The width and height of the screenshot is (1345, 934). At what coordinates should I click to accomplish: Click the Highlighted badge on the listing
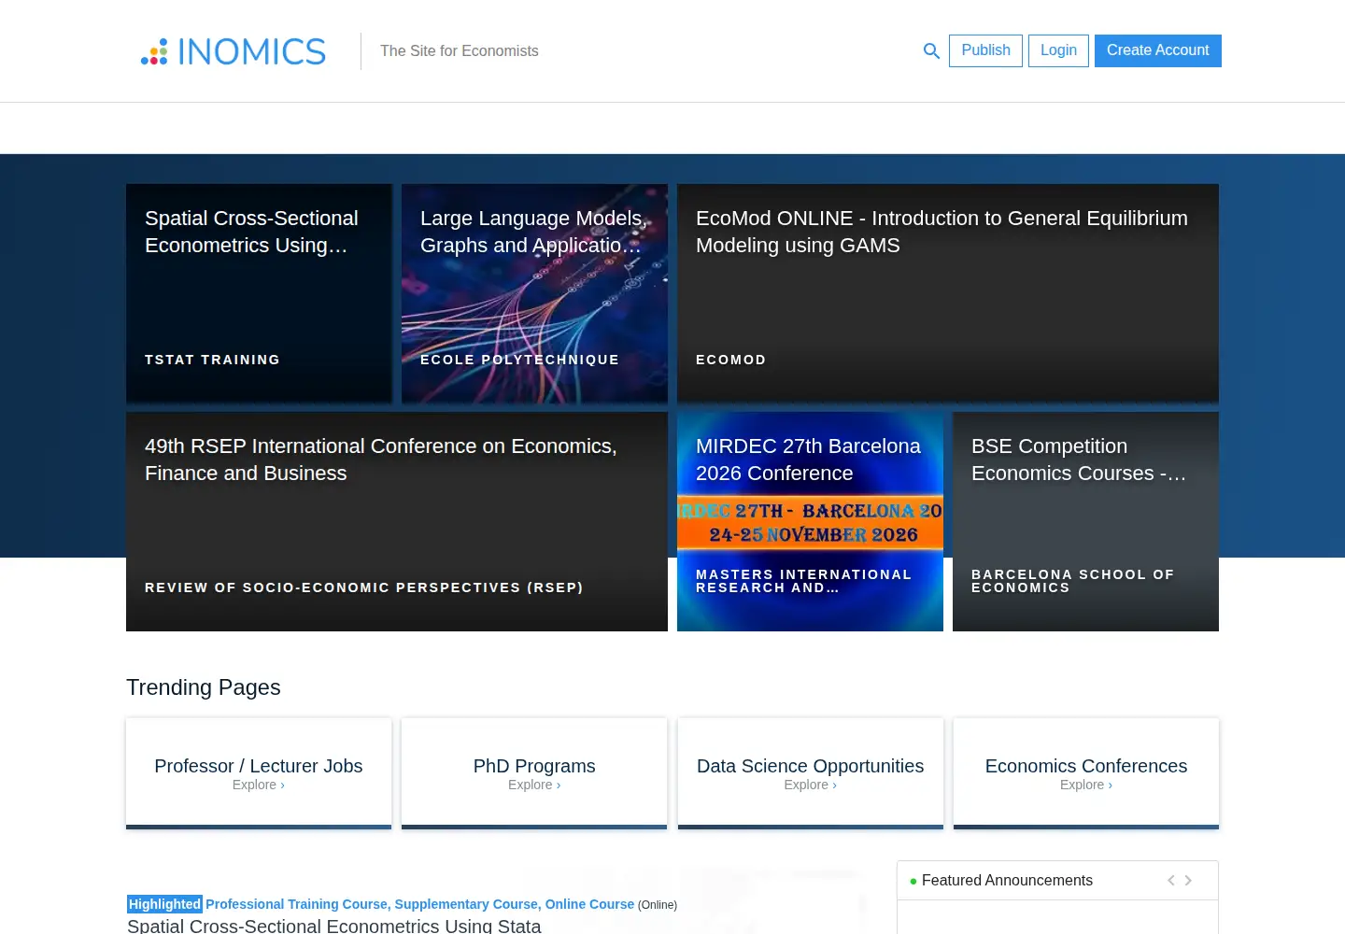[164, 904]
